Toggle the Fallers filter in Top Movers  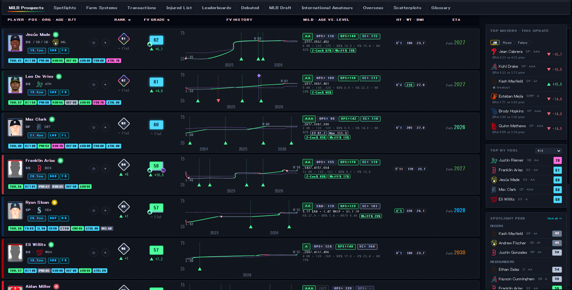pos(522,43)
